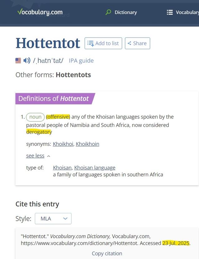Select the other form Hottentots
The height and width of the screenshot is (259, 199).
[x=74, y=75]
